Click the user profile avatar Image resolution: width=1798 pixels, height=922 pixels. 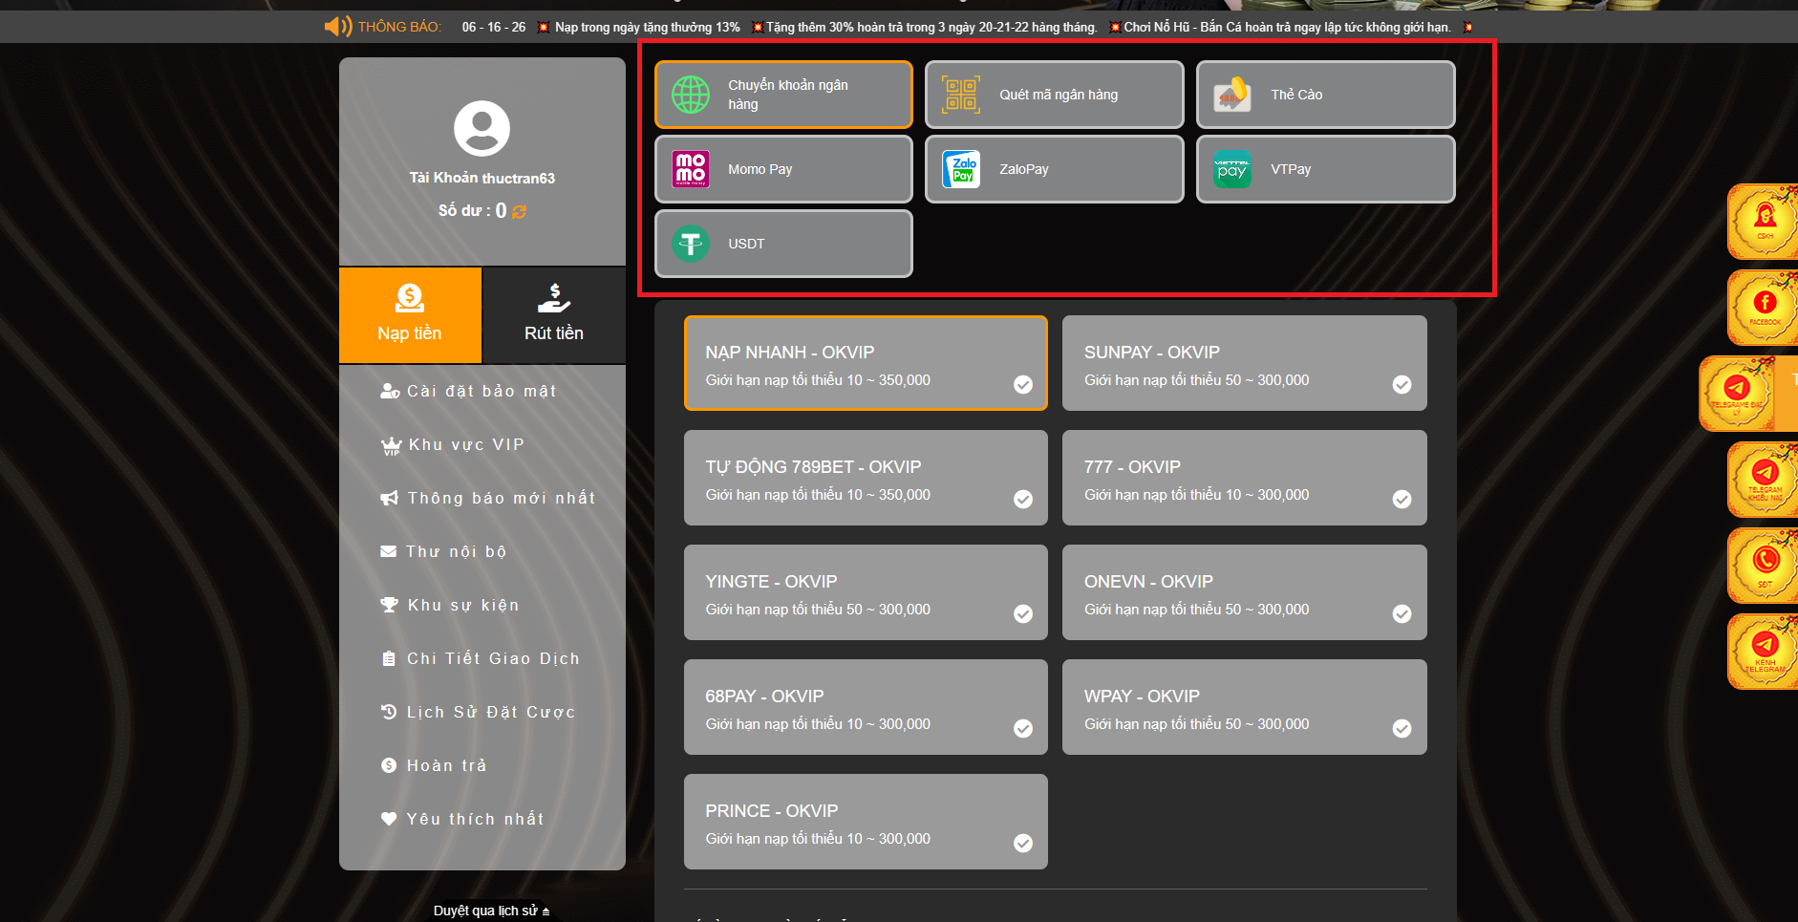click(x=482, y=128)
